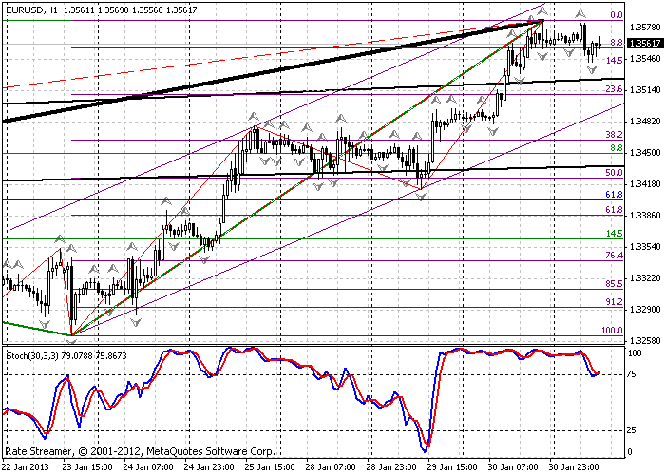Viewport: 665px width, 475px height.
Task: Click the 23 Jan 15:00 time label
Action: point(87,467)
